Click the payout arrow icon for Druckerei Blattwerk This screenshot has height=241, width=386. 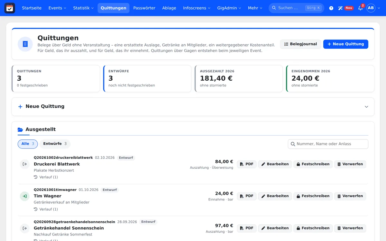24,164
